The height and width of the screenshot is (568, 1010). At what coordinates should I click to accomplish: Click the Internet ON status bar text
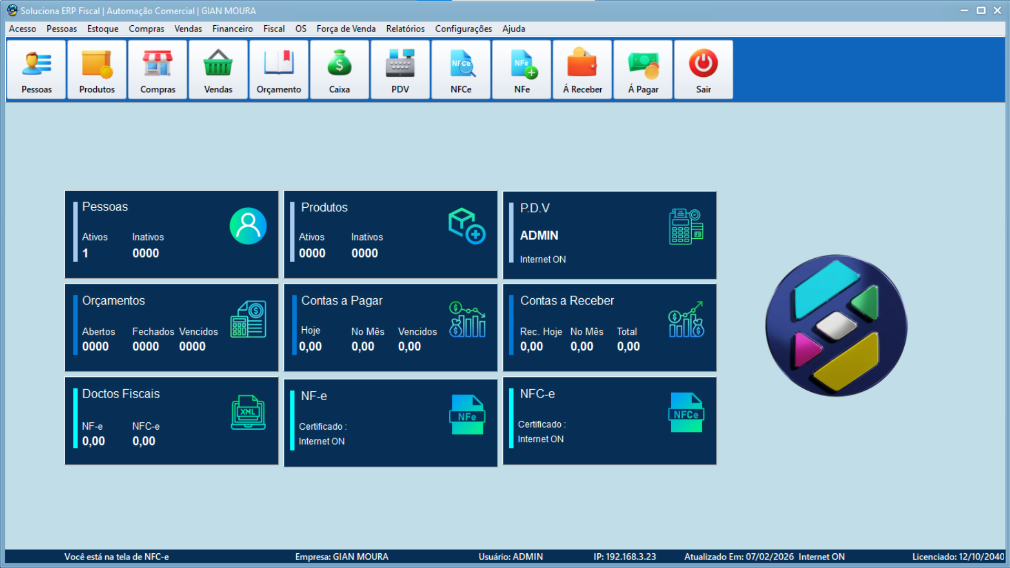[x=822, y=556]
